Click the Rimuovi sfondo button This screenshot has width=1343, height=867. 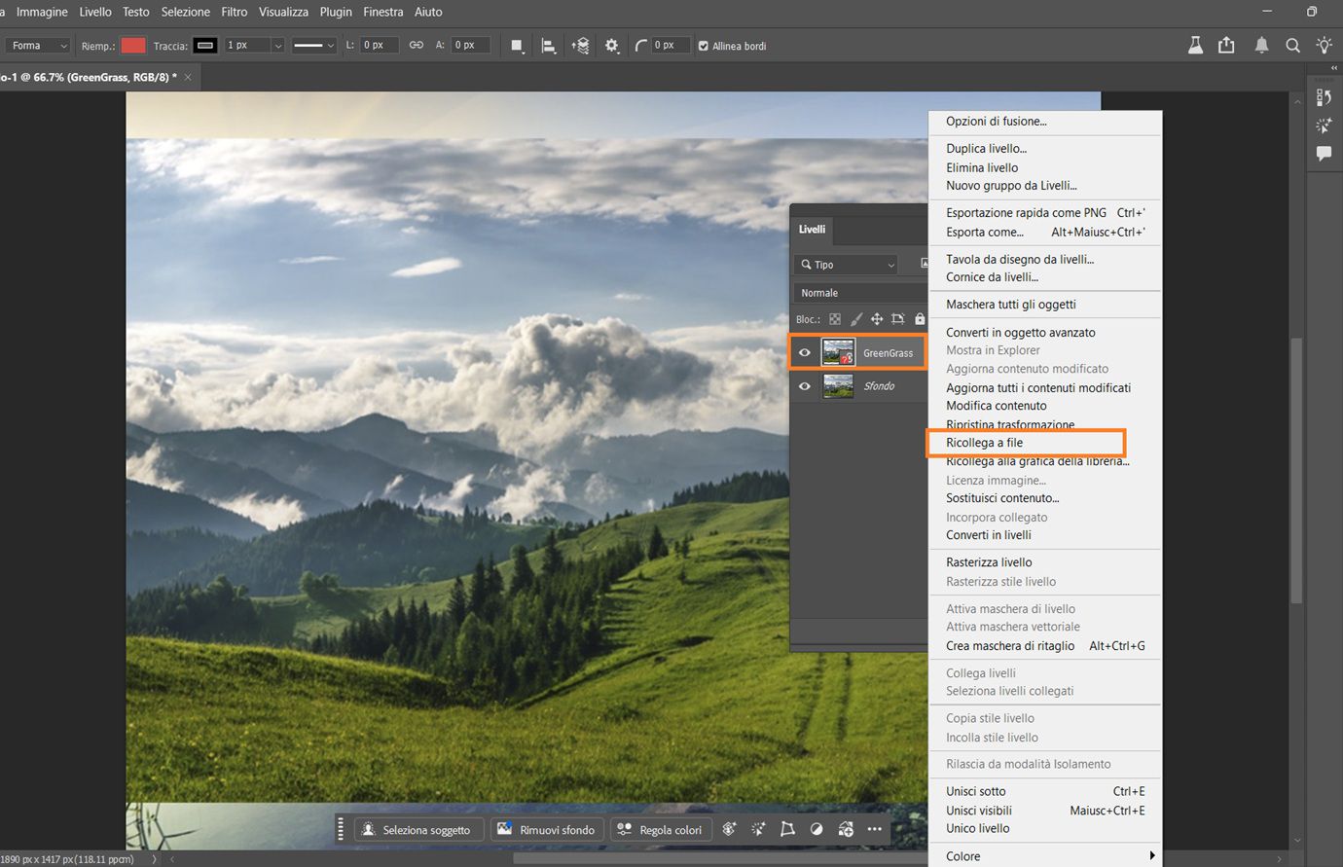tap(546, 830)
